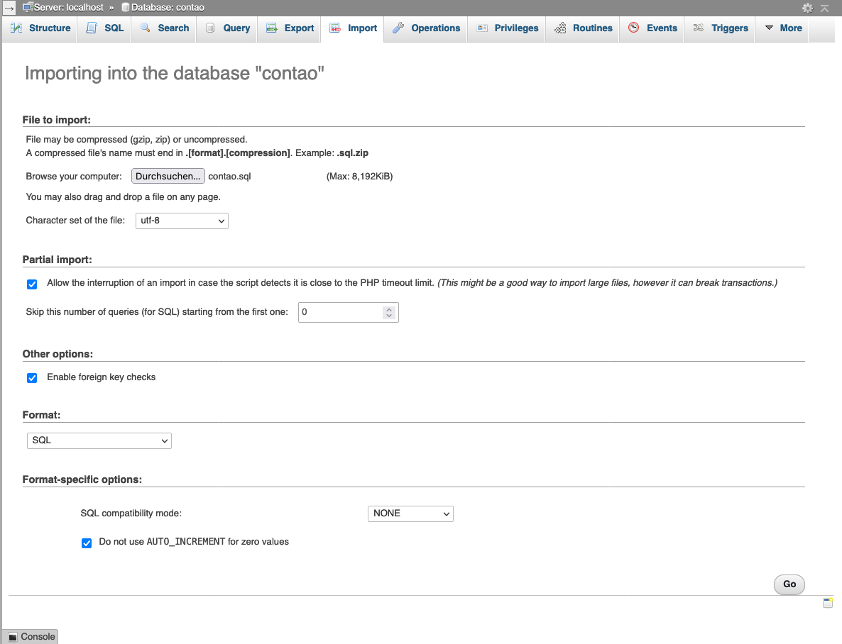Switch to the Export tab
This screenshot has height=644, width=842.
click(290, 28)
